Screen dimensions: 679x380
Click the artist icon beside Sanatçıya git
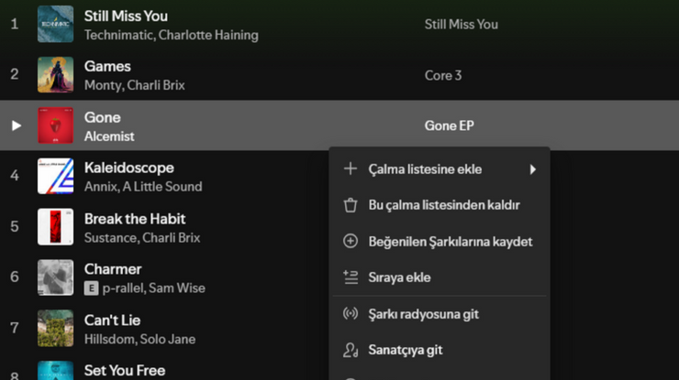(x=351, y=350)
